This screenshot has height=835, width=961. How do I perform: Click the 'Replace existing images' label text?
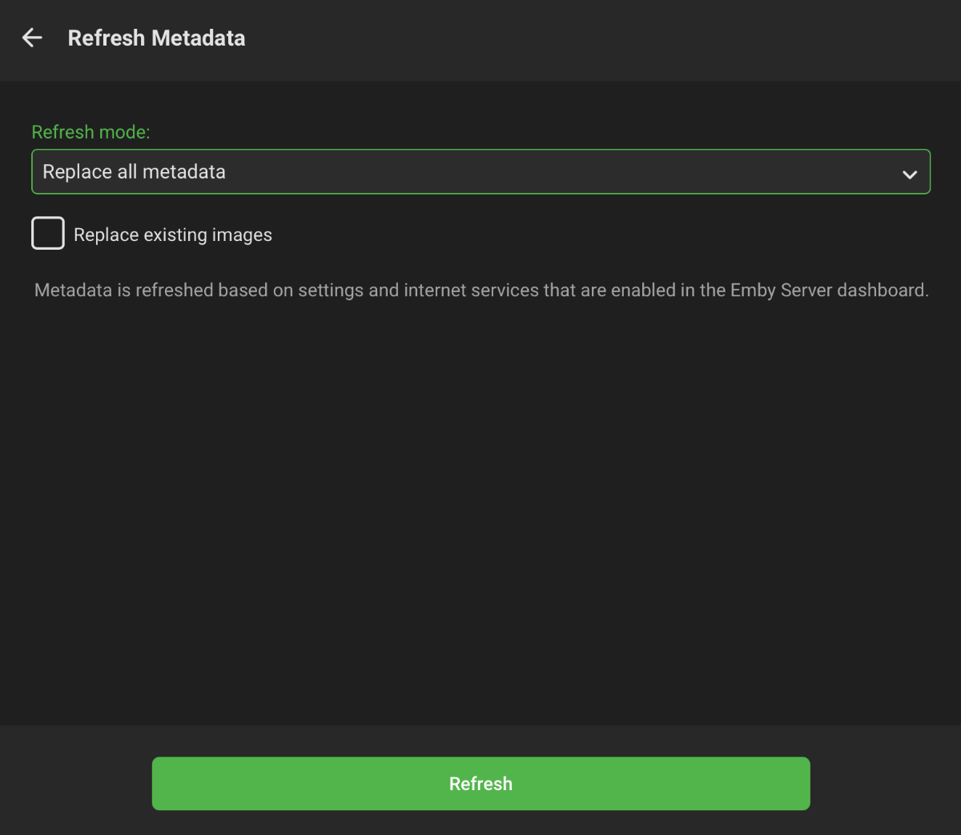[x=173, y=235]
